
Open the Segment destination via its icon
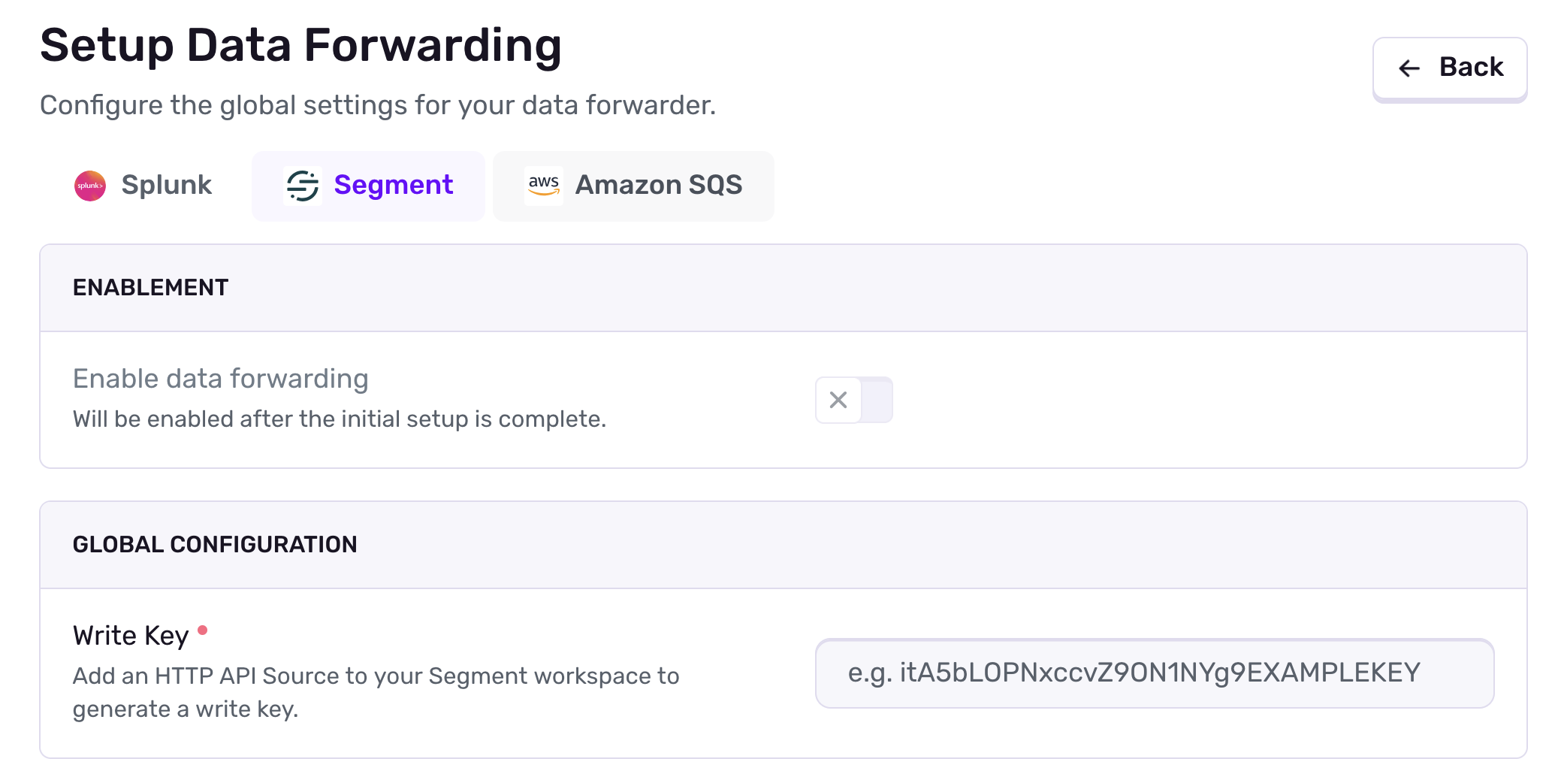[303, 185]
